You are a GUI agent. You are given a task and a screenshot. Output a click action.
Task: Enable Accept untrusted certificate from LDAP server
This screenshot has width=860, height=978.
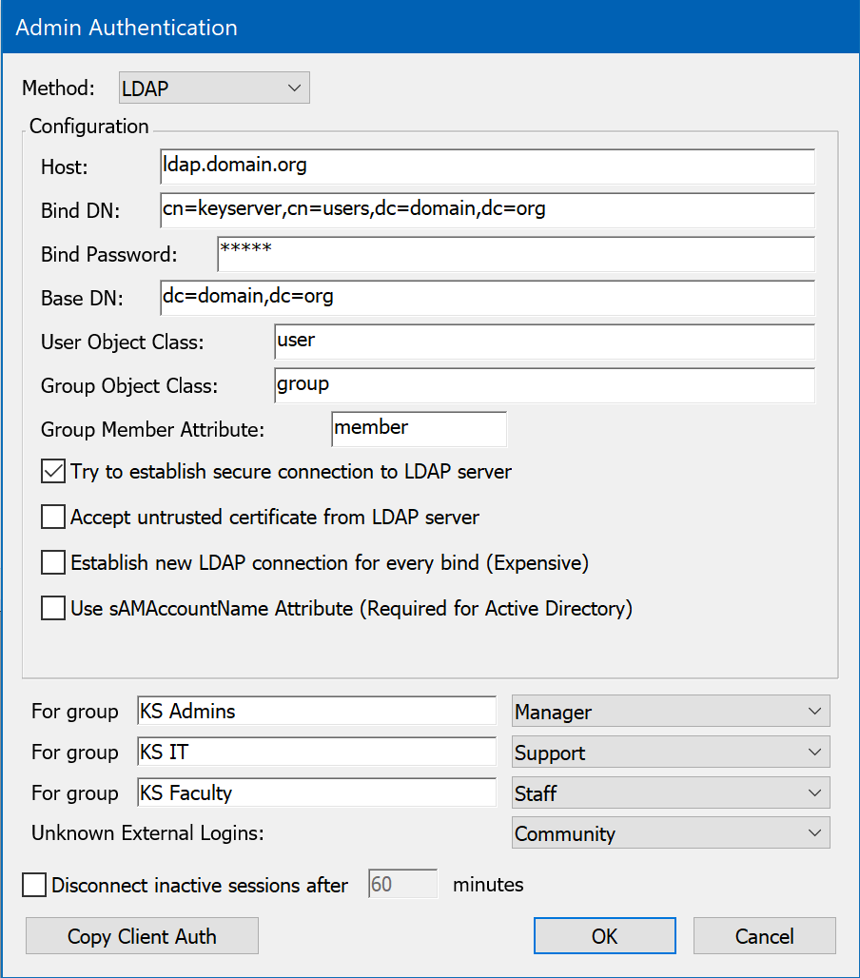pos(53,518)
